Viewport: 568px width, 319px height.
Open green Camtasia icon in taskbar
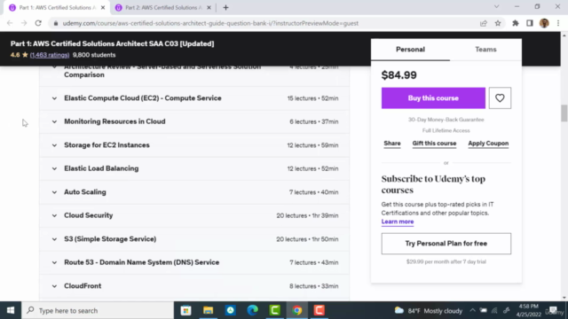point(274,310)
